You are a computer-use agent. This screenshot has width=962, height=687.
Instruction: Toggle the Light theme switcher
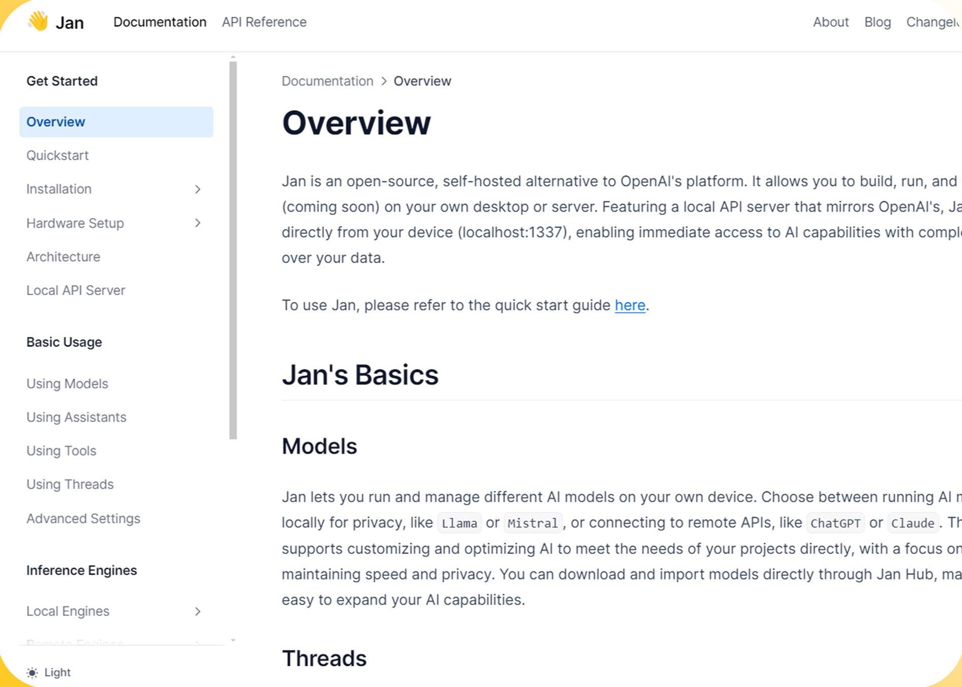pyautogui.click(x=49, y=673)
